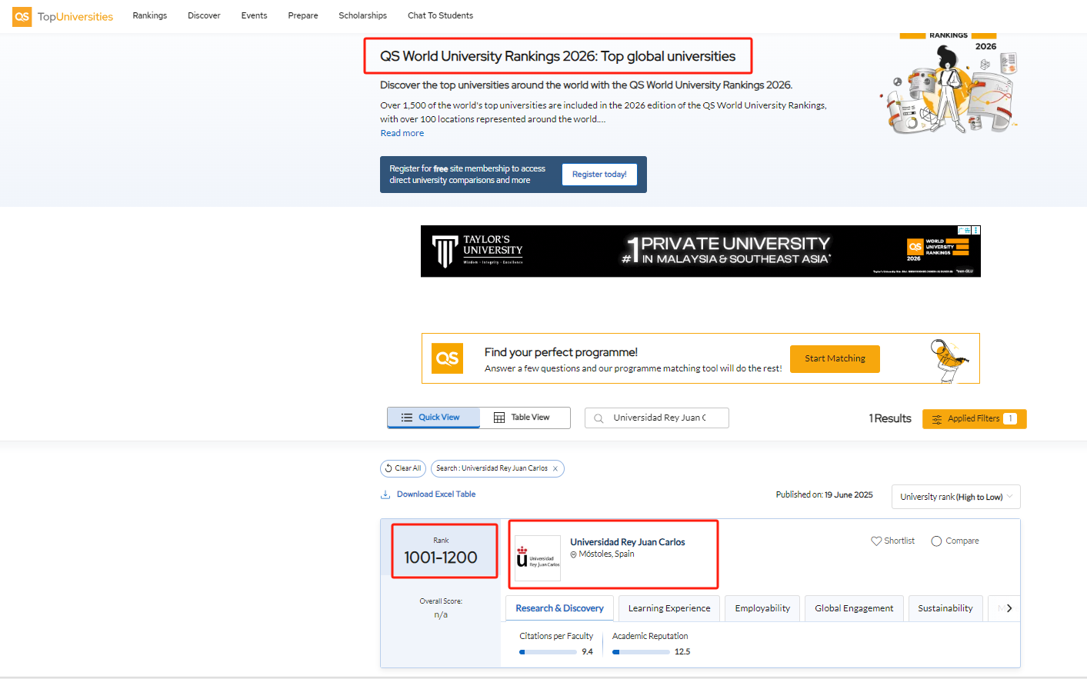Open the Prepare menu
Image resolution: width=1087 pixels, height=679 pixels.
coord(303,15)
